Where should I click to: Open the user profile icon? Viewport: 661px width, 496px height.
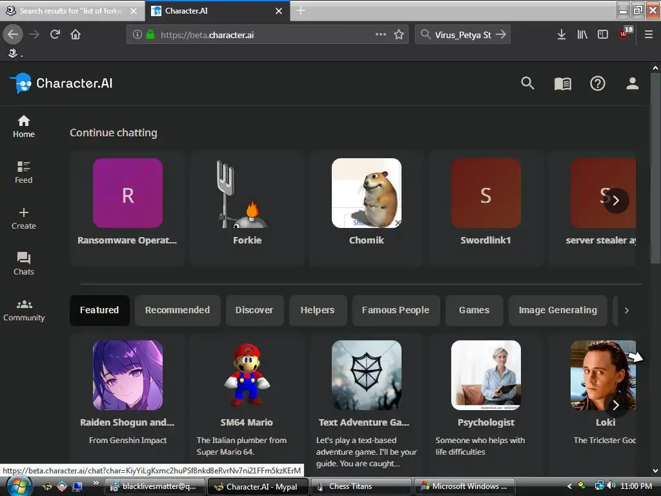632,83
